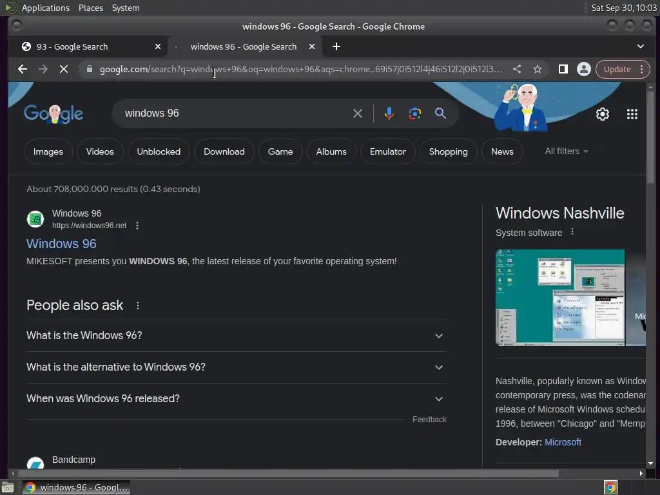Filter results by Images
Screen dimensions: 660x495
[x=48, y=151]
